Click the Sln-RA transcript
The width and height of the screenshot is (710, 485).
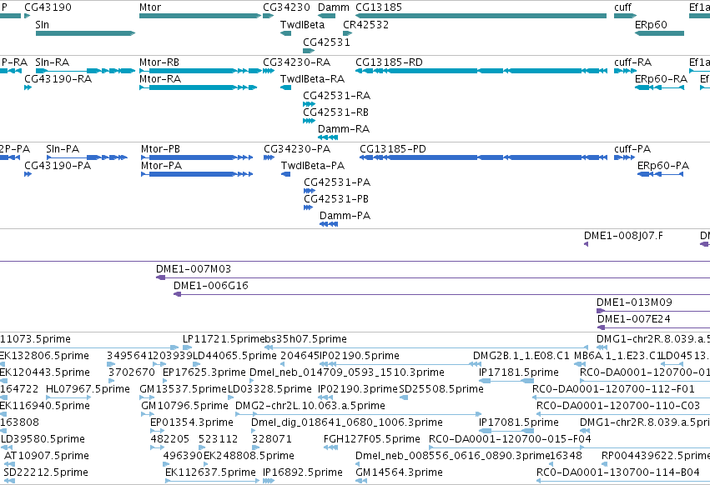coord(86,71)
